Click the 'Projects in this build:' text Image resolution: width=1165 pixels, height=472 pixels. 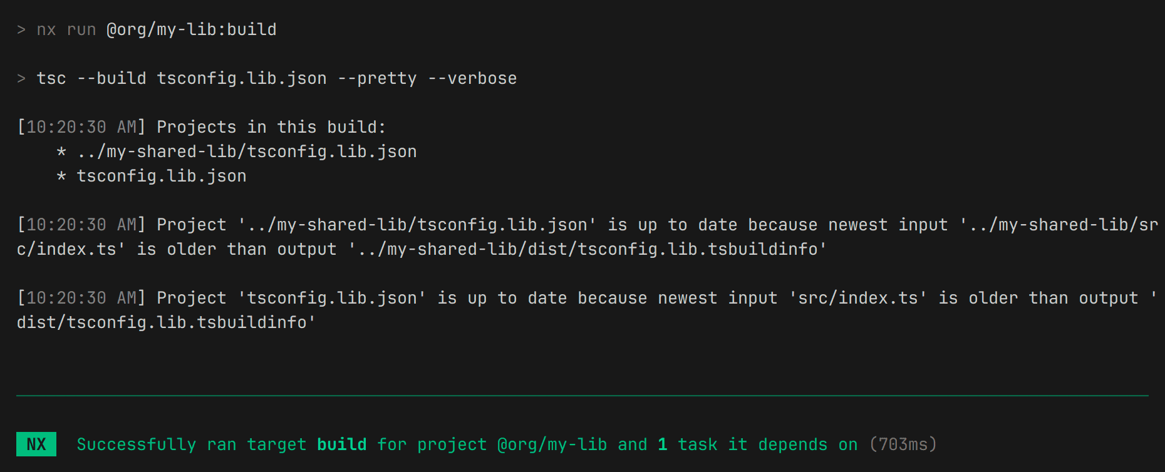[271, 127]
